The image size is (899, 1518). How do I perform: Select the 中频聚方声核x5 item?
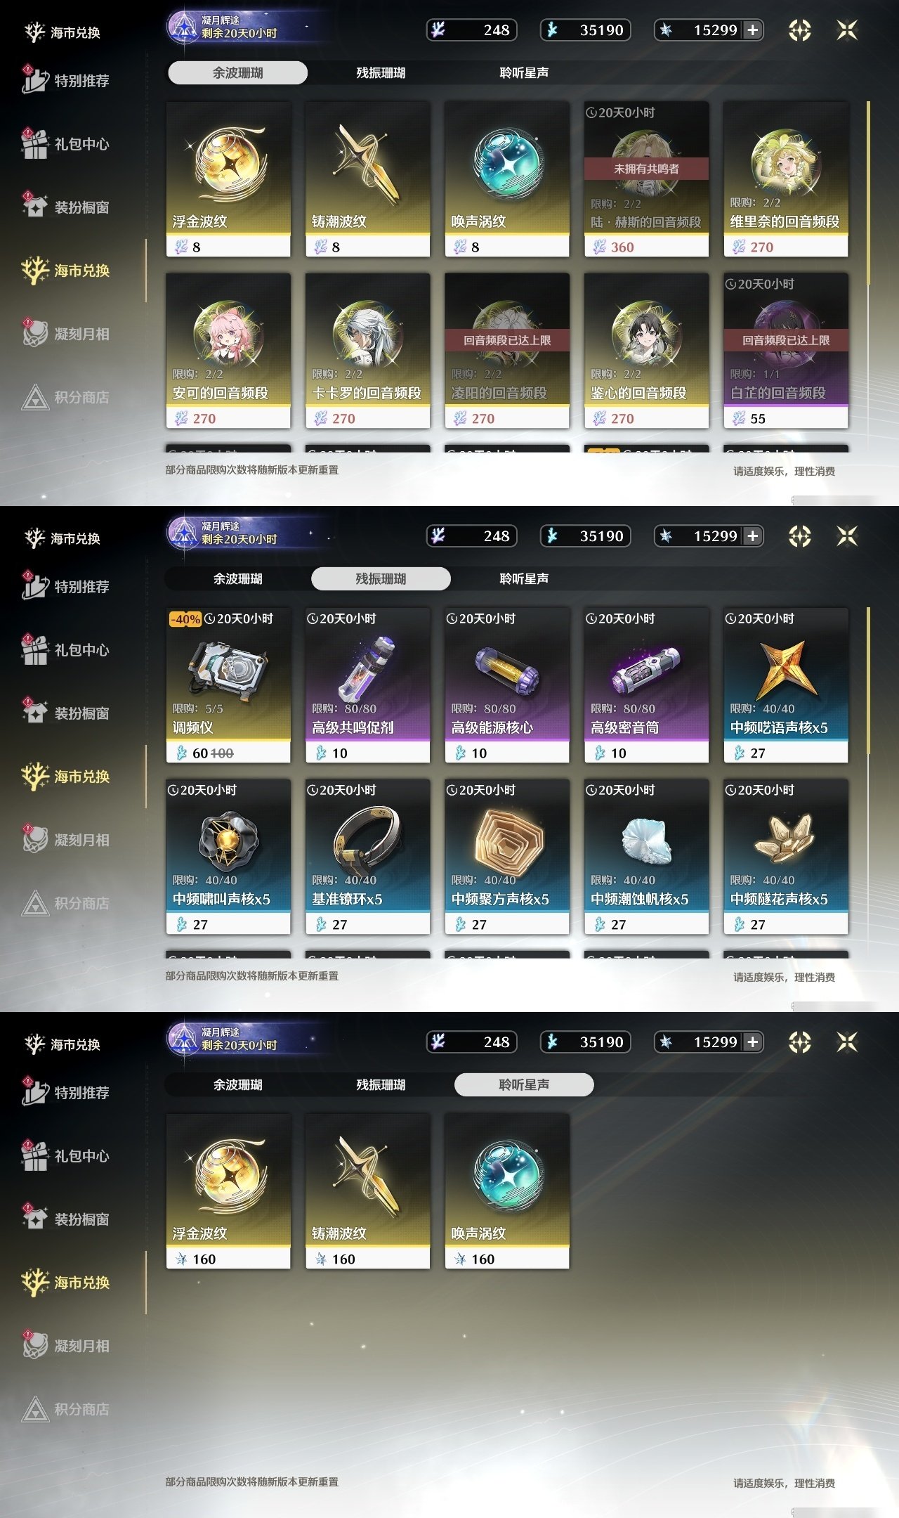tap(507, 857)
